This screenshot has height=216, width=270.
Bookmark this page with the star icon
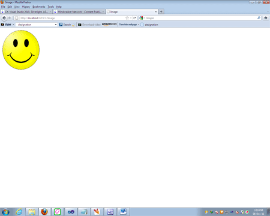coord(127,18)
